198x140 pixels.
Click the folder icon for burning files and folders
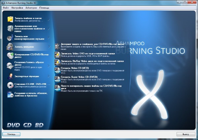(10, 19)
